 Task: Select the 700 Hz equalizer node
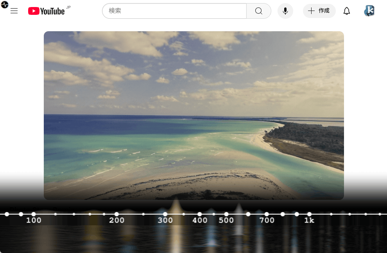point(267,214)
